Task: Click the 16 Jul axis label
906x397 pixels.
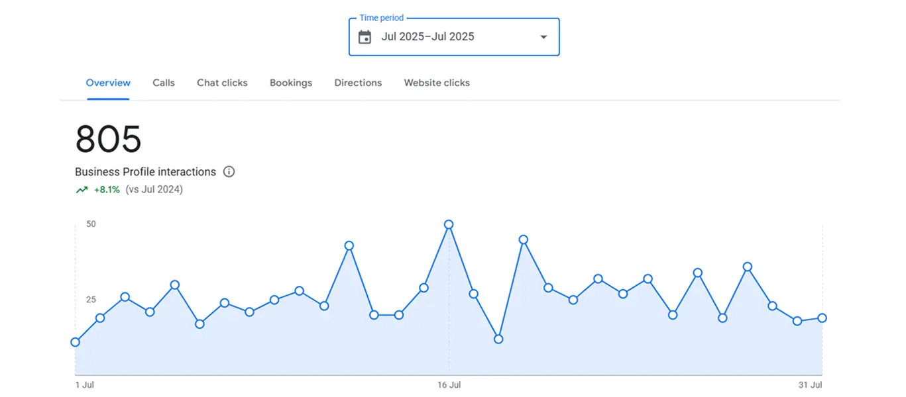Action: click(449, 385)
